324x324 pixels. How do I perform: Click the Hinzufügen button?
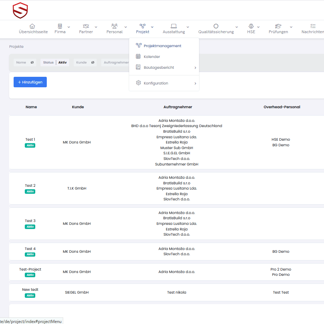pos(30,82)
